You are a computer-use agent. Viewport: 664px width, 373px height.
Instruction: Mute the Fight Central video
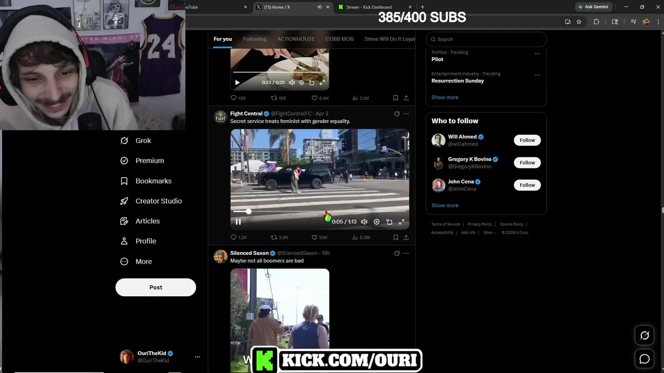(364, 222)
